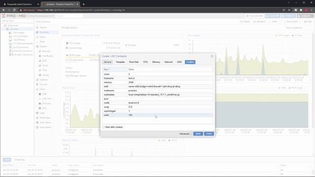
Task: Click the page vertical scrollbar
Action: point(314,80)
